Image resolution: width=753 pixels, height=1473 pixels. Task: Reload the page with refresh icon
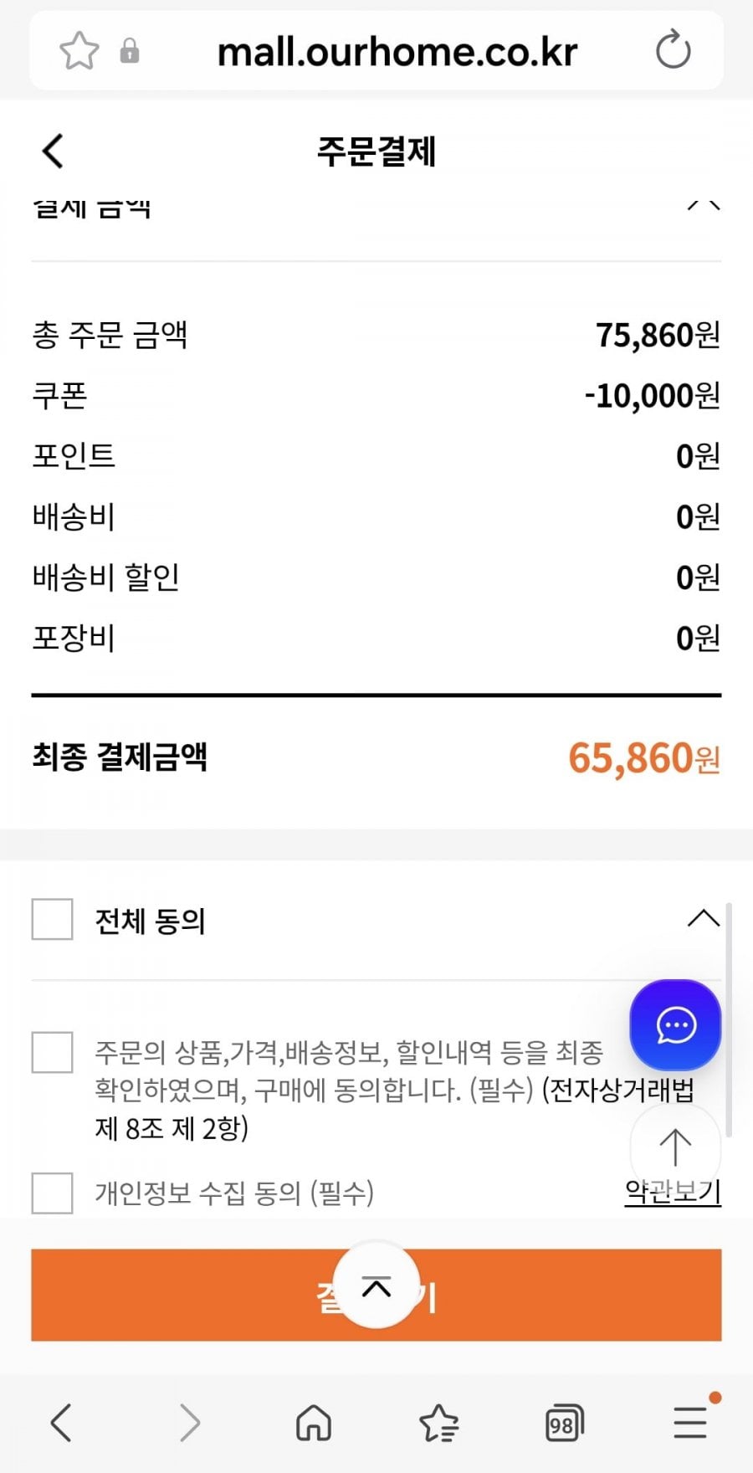pos(673,51)
